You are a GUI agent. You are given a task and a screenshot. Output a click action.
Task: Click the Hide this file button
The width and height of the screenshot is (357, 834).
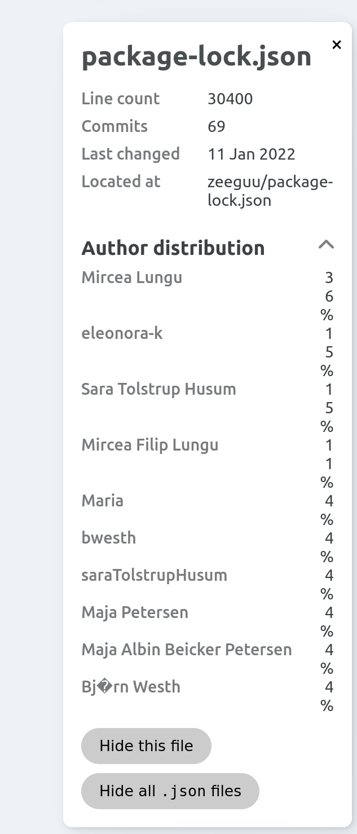146,745
